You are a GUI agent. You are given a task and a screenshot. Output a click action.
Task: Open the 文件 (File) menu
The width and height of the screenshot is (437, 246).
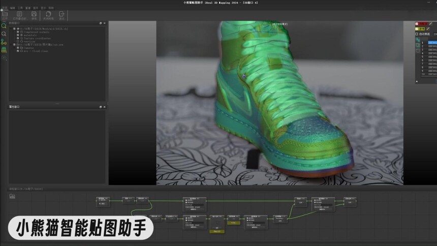coord(5,8)
